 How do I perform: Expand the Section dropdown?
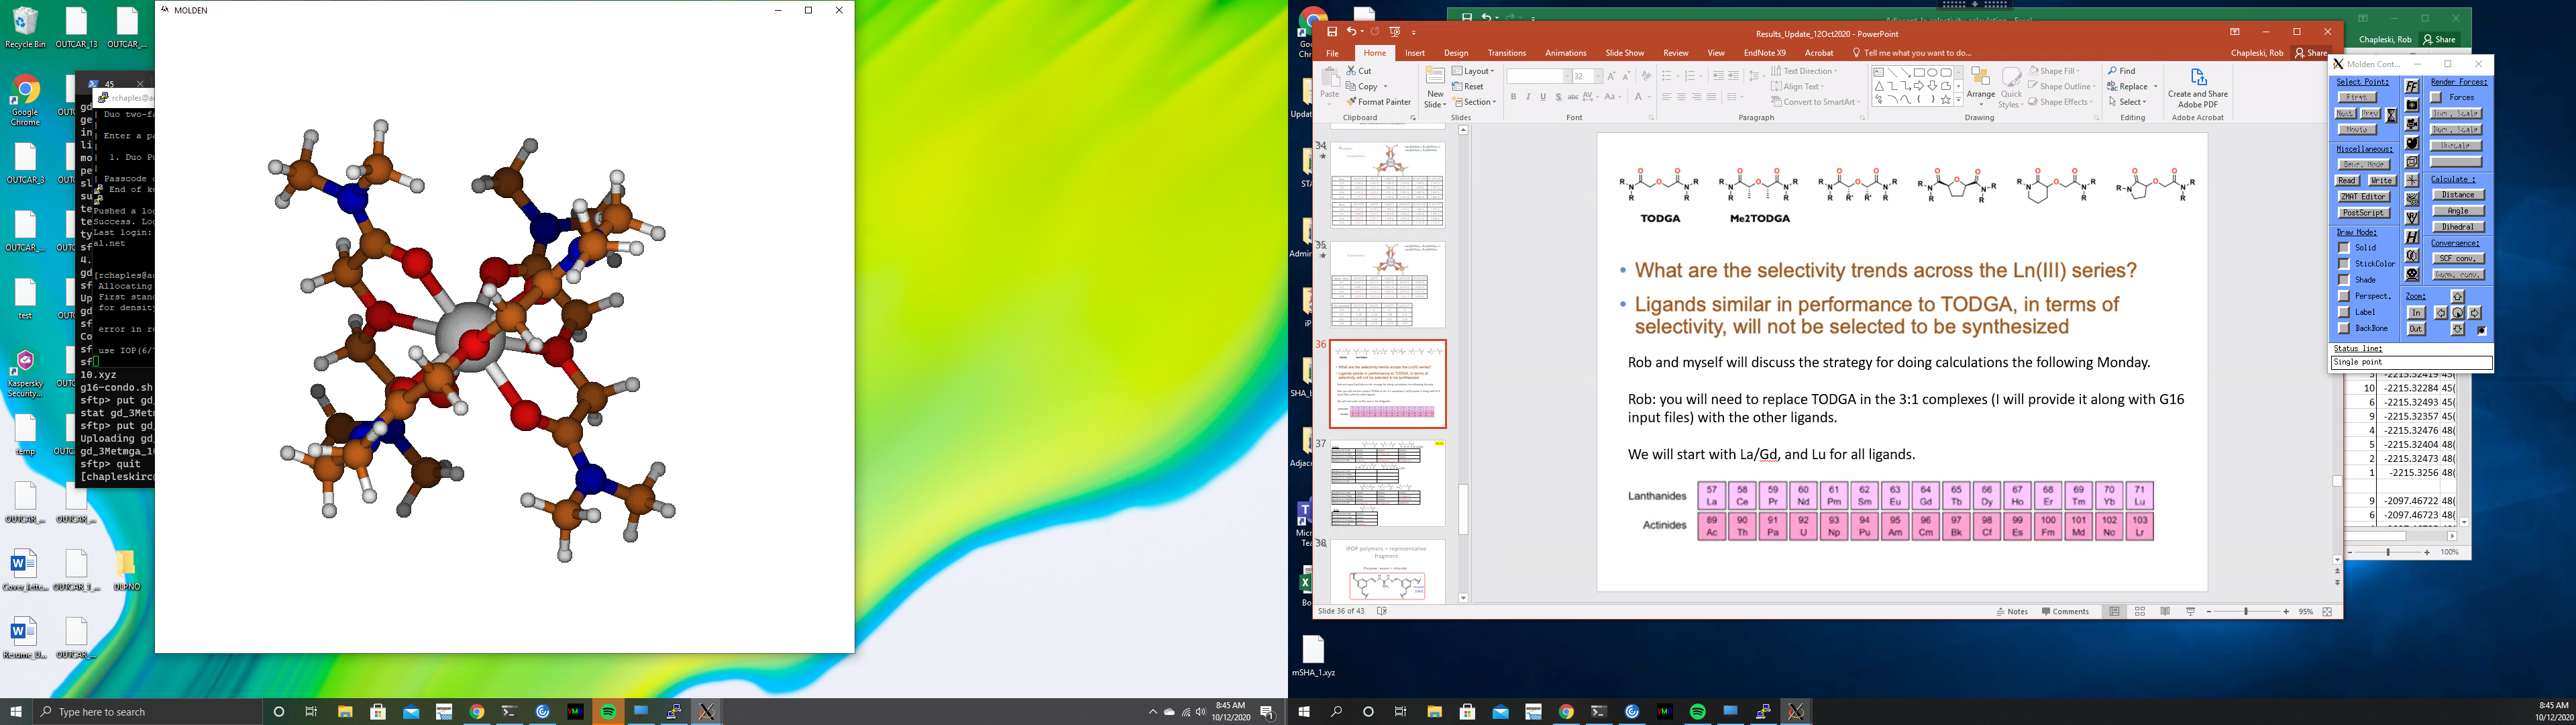(1476, 102)
